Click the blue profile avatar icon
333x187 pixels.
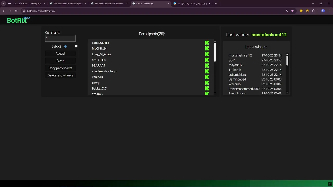[323, 11]
